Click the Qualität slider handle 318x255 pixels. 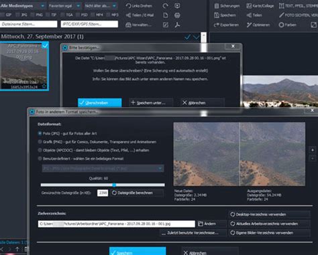coord(114,185)
